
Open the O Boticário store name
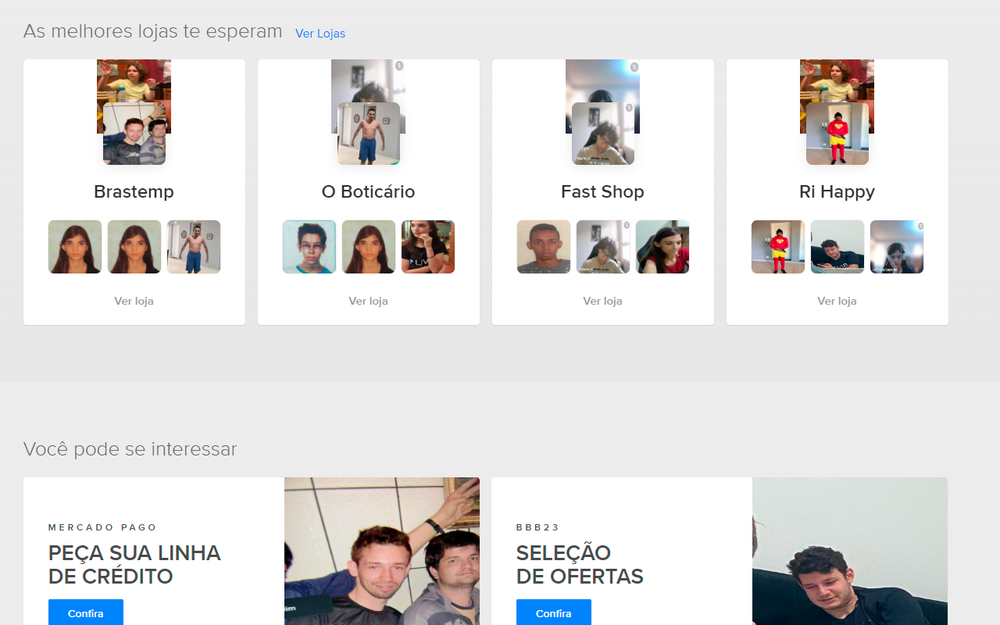(x=368, y=191)
